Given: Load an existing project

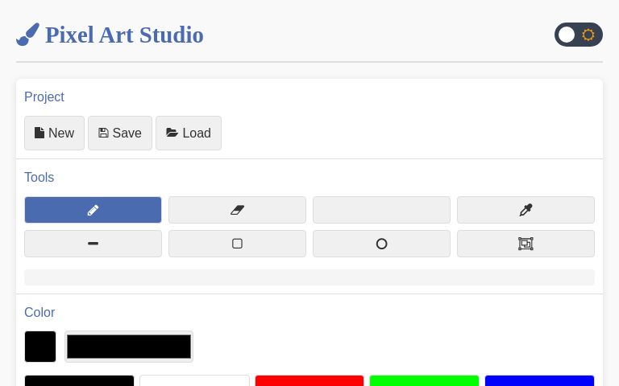Looking at the screenshot, I should 189,133.
